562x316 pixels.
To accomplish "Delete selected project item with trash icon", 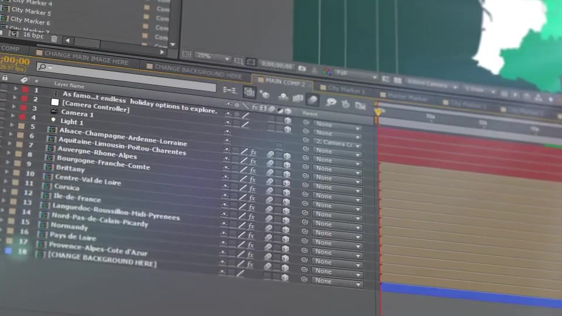I will (x=54, y=39).
